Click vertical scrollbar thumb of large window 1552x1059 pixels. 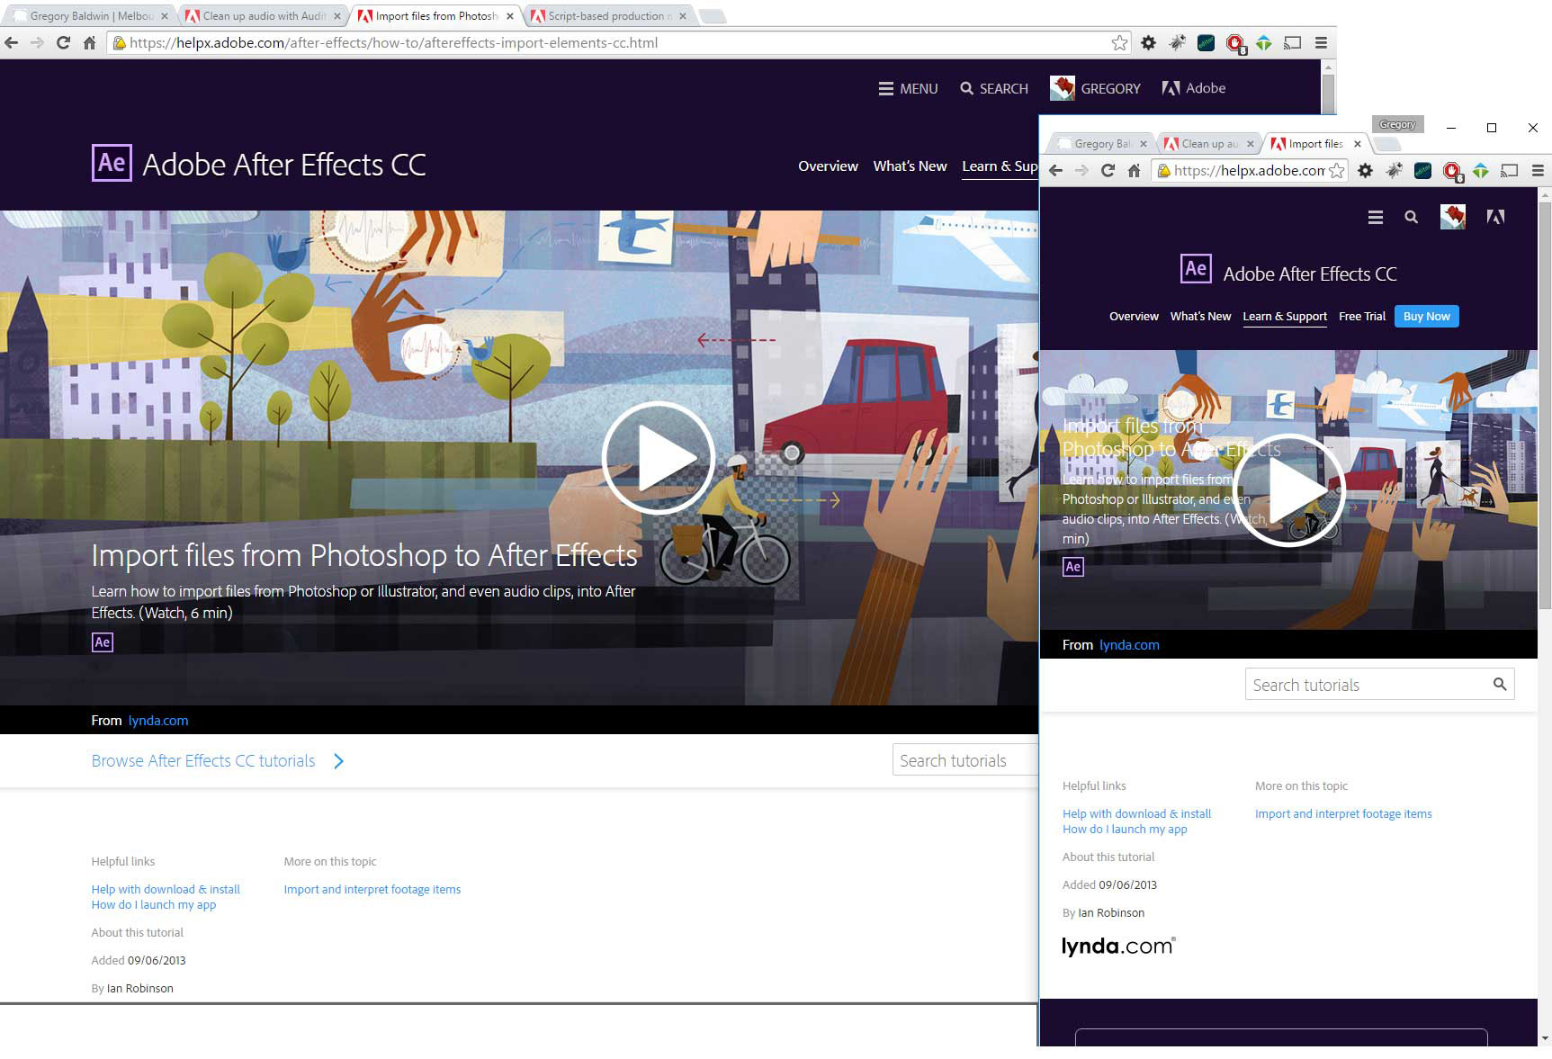coord(1328,94)
